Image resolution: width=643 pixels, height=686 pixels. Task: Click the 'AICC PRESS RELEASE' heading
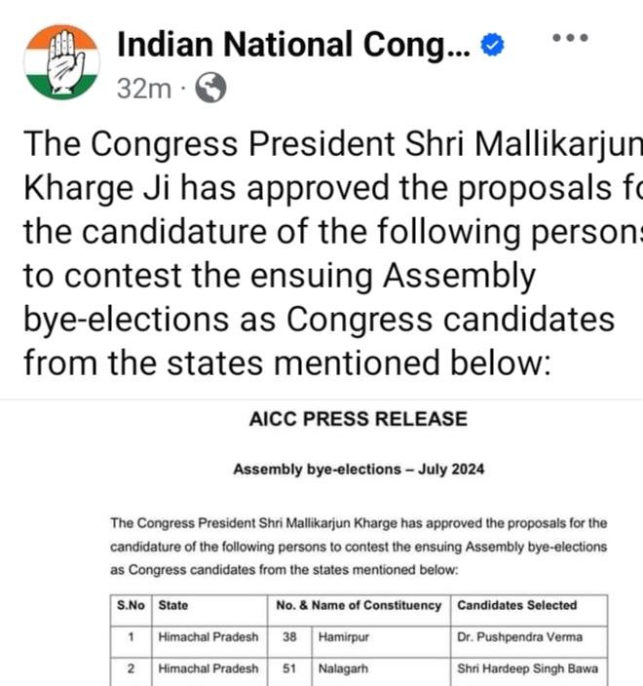point(359,419)
